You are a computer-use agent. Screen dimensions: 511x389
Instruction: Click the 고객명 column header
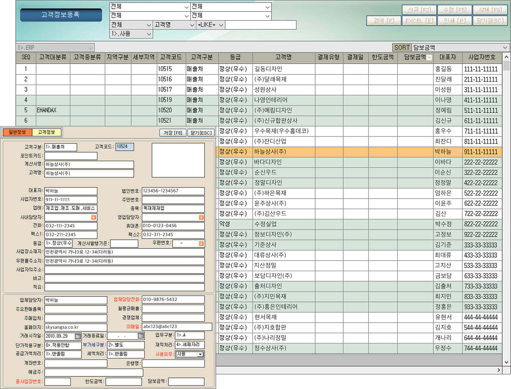click(284, 57)
